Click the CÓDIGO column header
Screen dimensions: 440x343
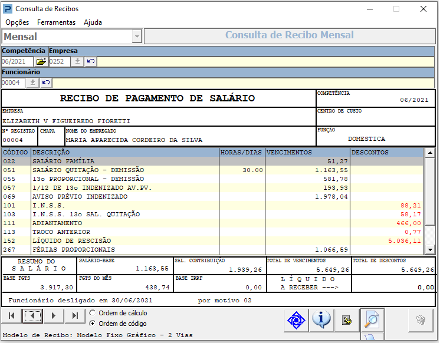16,152
